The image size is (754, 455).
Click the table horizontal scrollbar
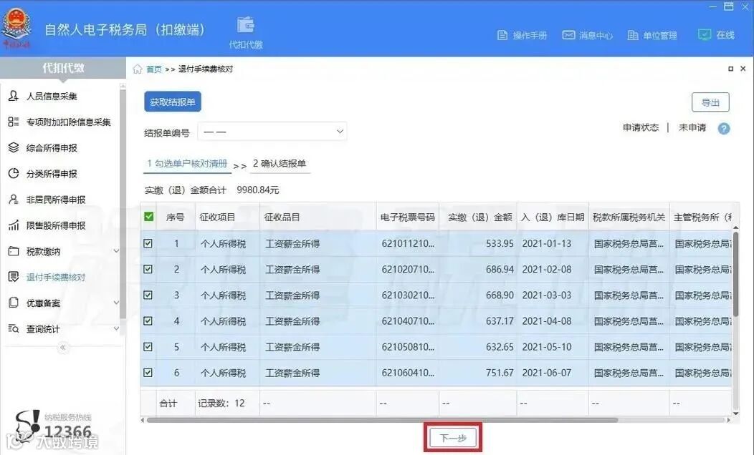[382, 420]
